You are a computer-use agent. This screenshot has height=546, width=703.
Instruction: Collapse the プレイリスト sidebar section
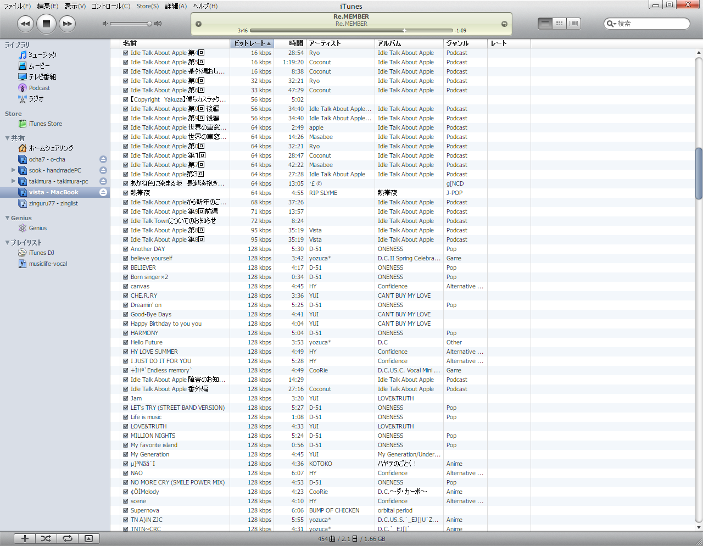pos(7,243)
